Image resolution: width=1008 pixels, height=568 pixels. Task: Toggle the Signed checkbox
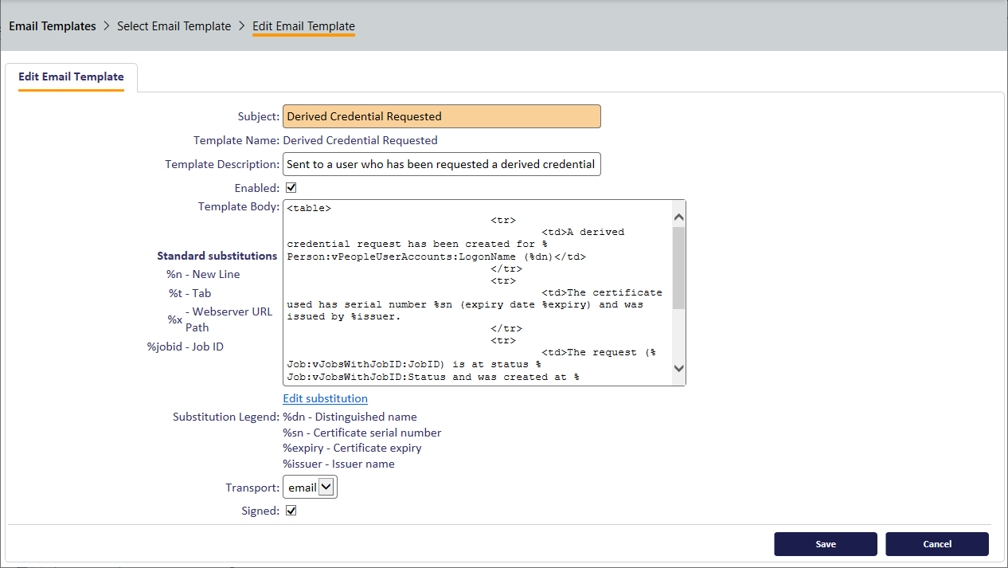[x=291, y=511]
